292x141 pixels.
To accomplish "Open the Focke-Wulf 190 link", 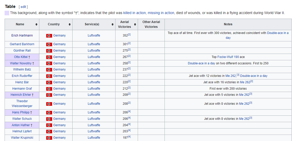I will pos(228,57).
